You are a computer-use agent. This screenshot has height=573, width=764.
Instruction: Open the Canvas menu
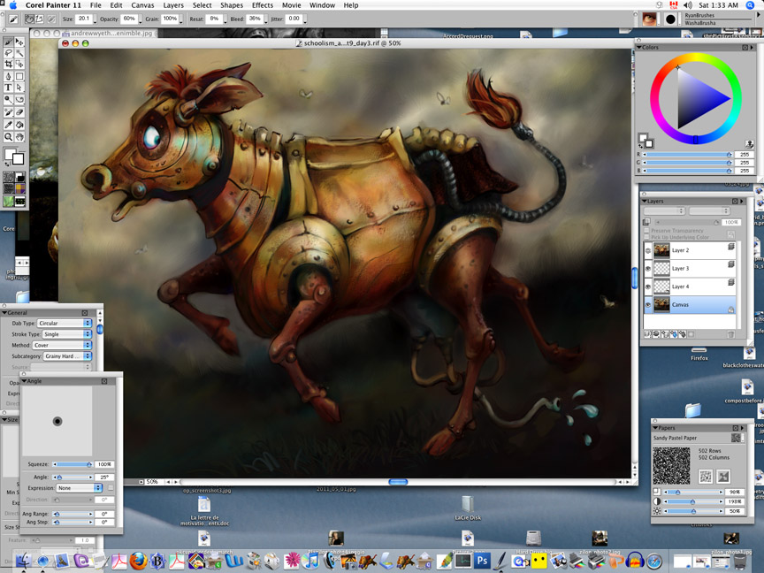142,5
